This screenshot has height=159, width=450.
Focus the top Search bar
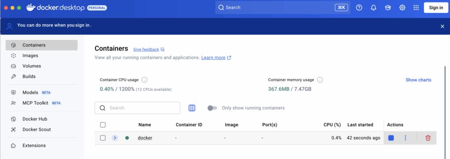tap(283, 7)
